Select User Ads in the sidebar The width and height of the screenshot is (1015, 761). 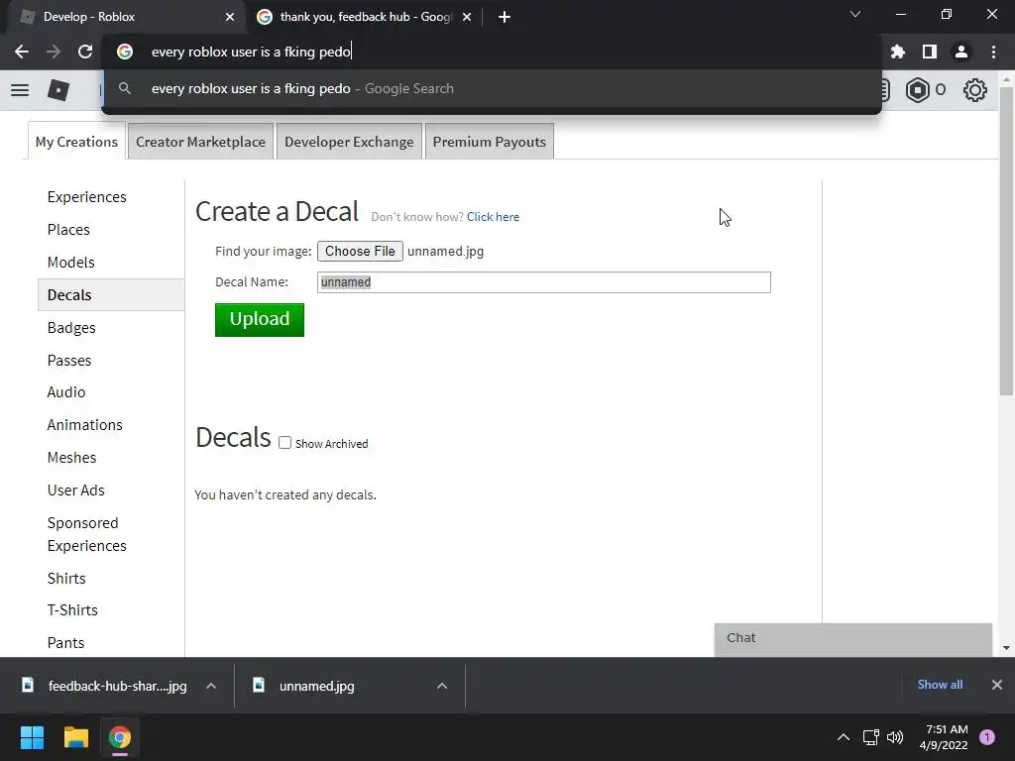[75, 489]
